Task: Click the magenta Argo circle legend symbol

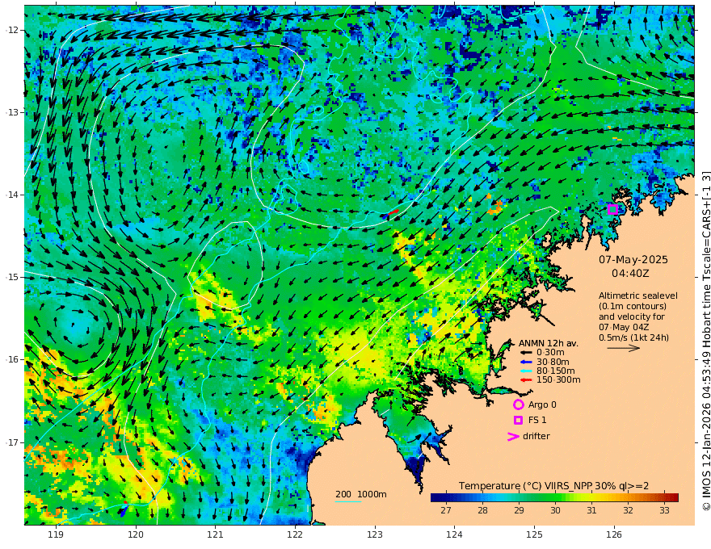Action: (x=518, y=404)
